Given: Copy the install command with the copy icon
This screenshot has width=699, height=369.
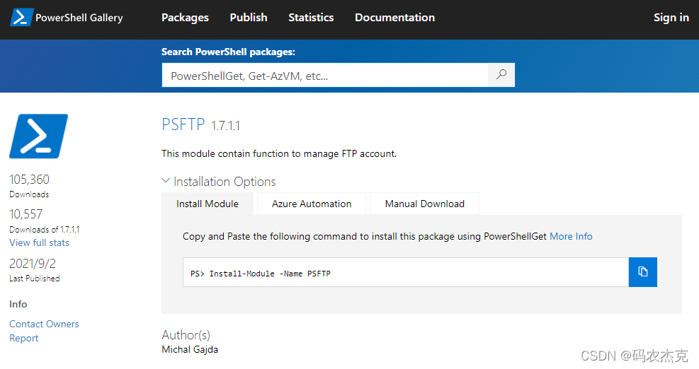Looking at the screenshot, I should 642,272.
